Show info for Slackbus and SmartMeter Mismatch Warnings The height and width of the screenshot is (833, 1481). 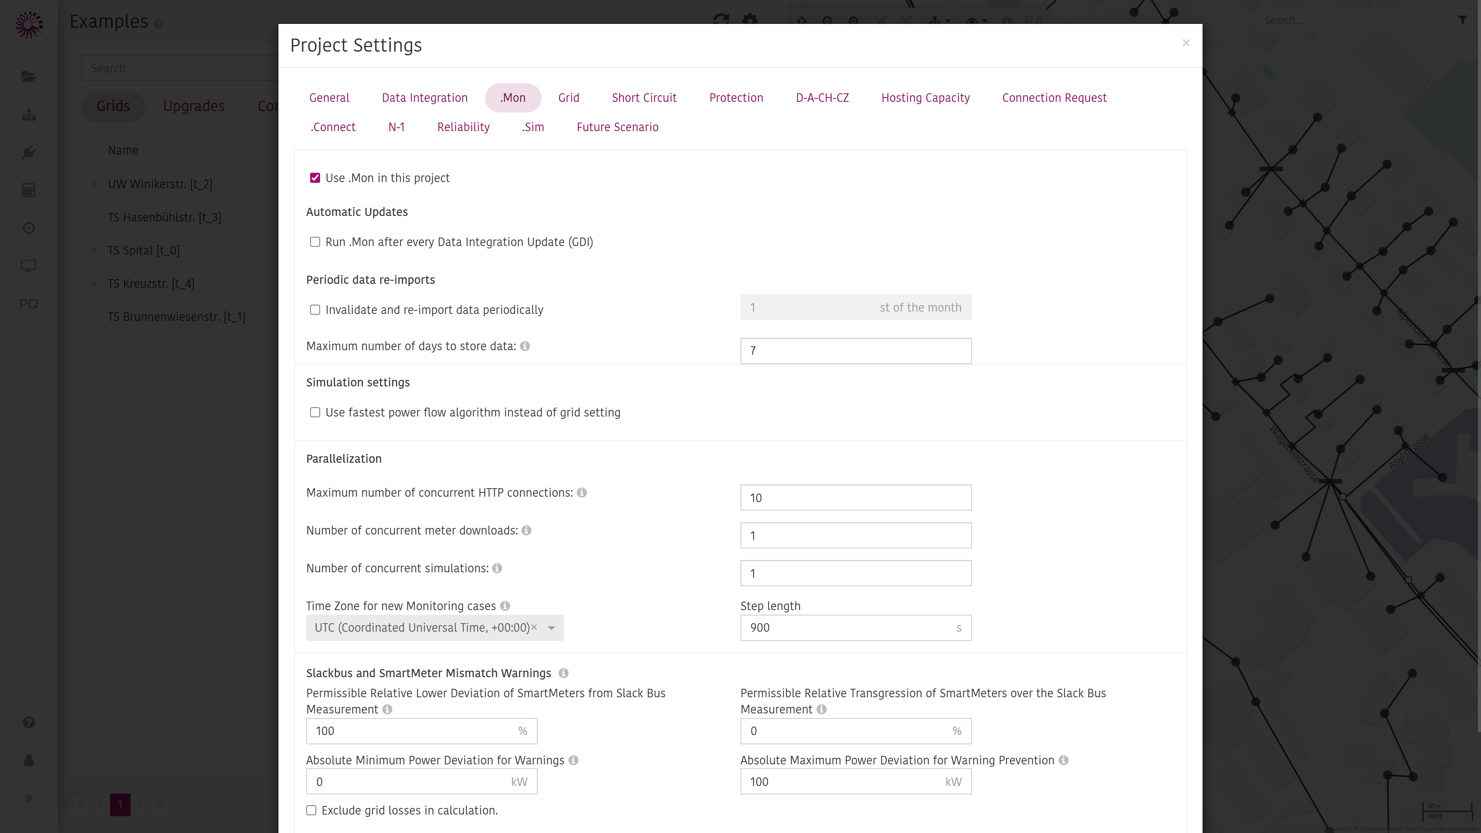563,673
